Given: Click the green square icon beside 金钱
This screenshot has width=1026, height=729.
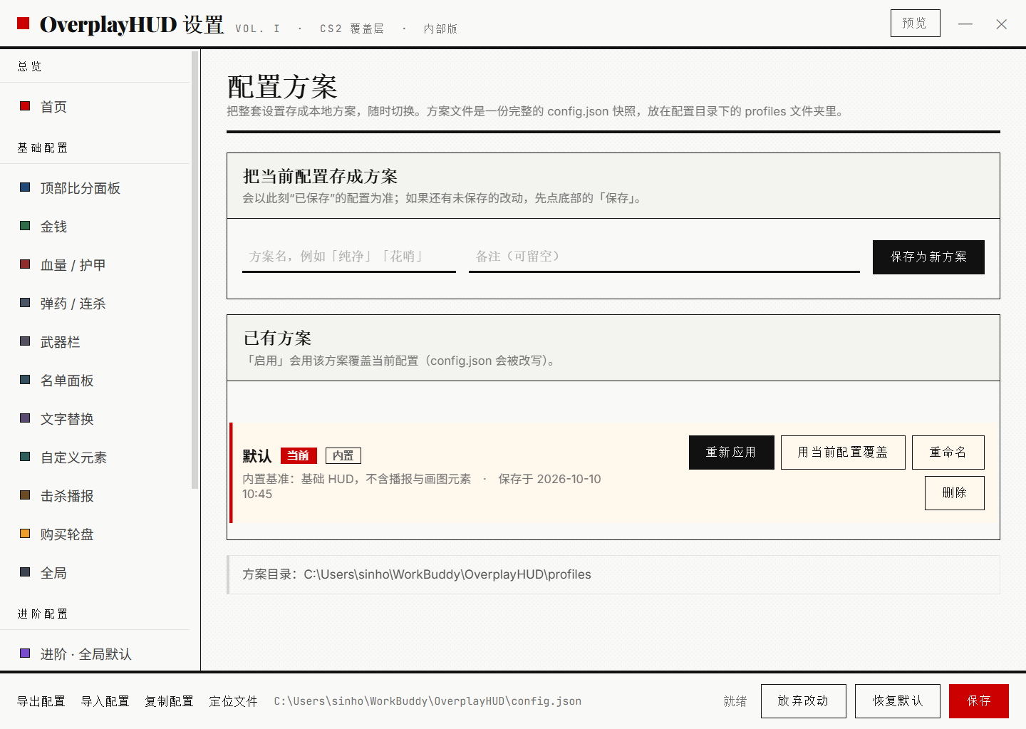Looking at the screenshot, I should [25, 226].
